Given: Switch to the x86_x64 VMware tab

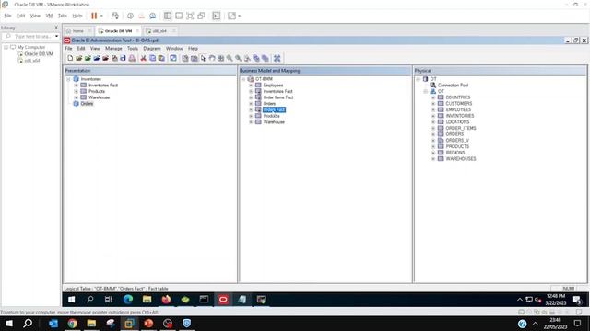Looking at the screenshot, I should pyautogui.click(x=159, y=30).
